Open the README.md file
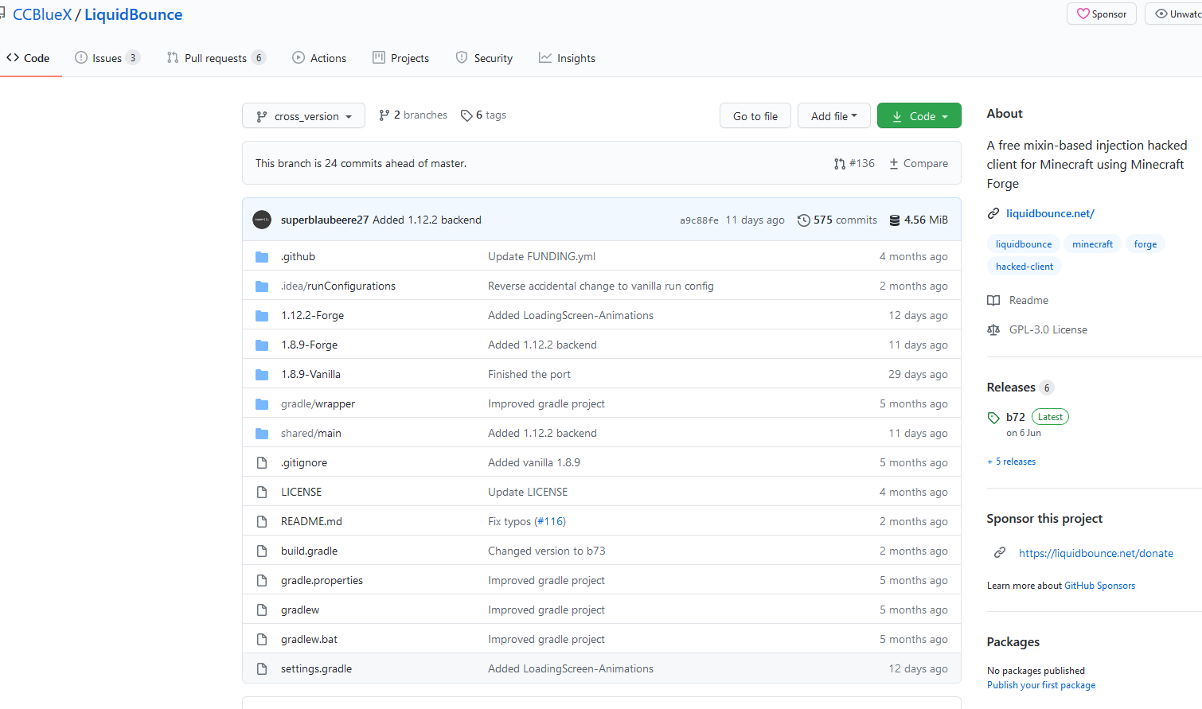Image resolution: width=1202 pixels, height=709 pixels. (x=311, y=521)
